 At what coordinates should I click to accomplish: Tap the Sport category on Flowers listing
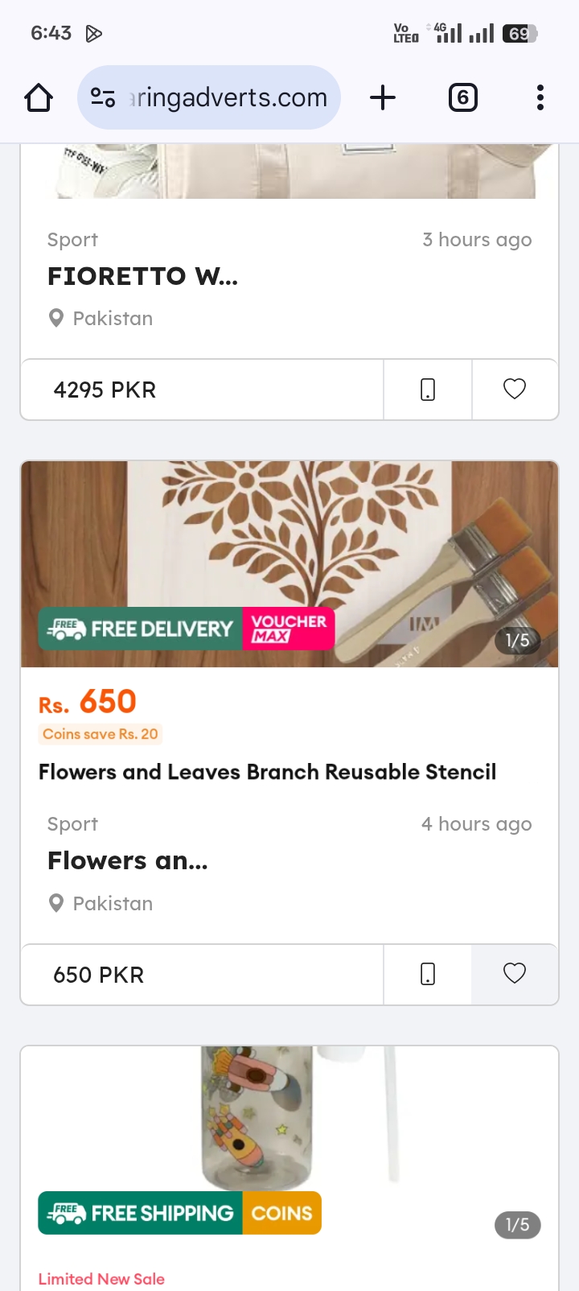[72, 824]
